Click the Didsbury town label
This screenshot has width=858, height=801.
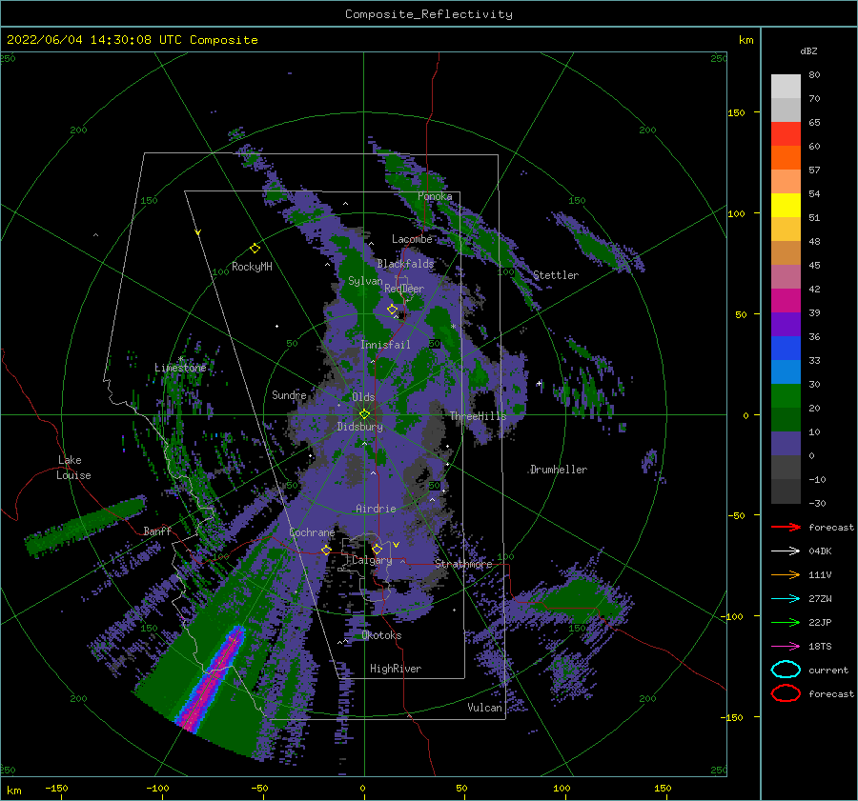(359, 427)
